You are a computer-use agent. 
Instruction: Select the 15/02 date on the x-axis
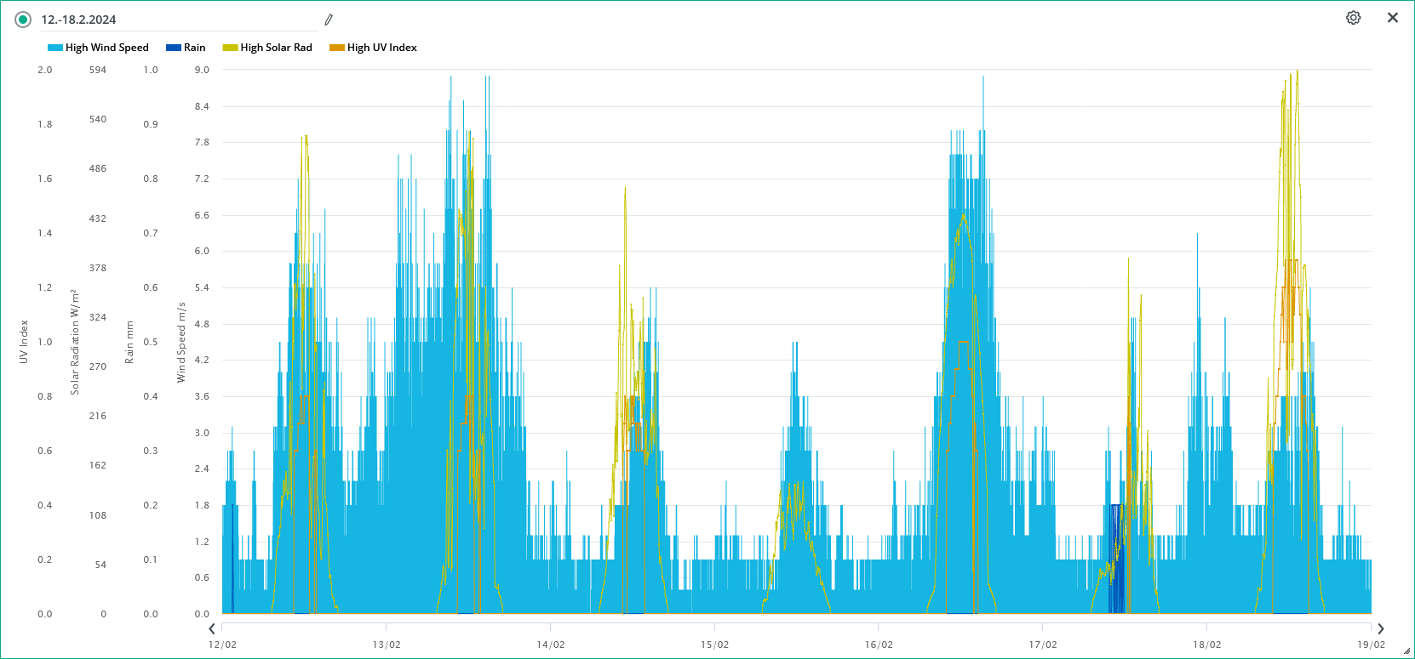[x=714, y=645]
